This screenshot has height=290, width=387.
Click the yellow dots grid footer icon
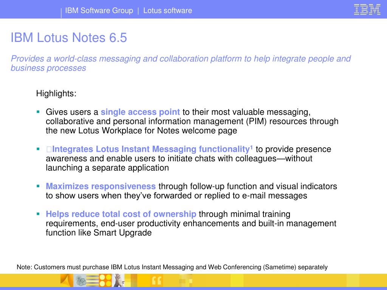point(105,281)
